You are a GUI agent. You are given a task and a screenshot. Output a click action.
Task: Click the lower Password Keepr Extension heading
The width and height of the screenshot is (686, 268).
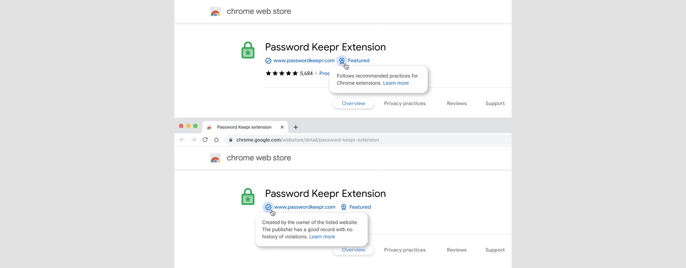(325, 194)
